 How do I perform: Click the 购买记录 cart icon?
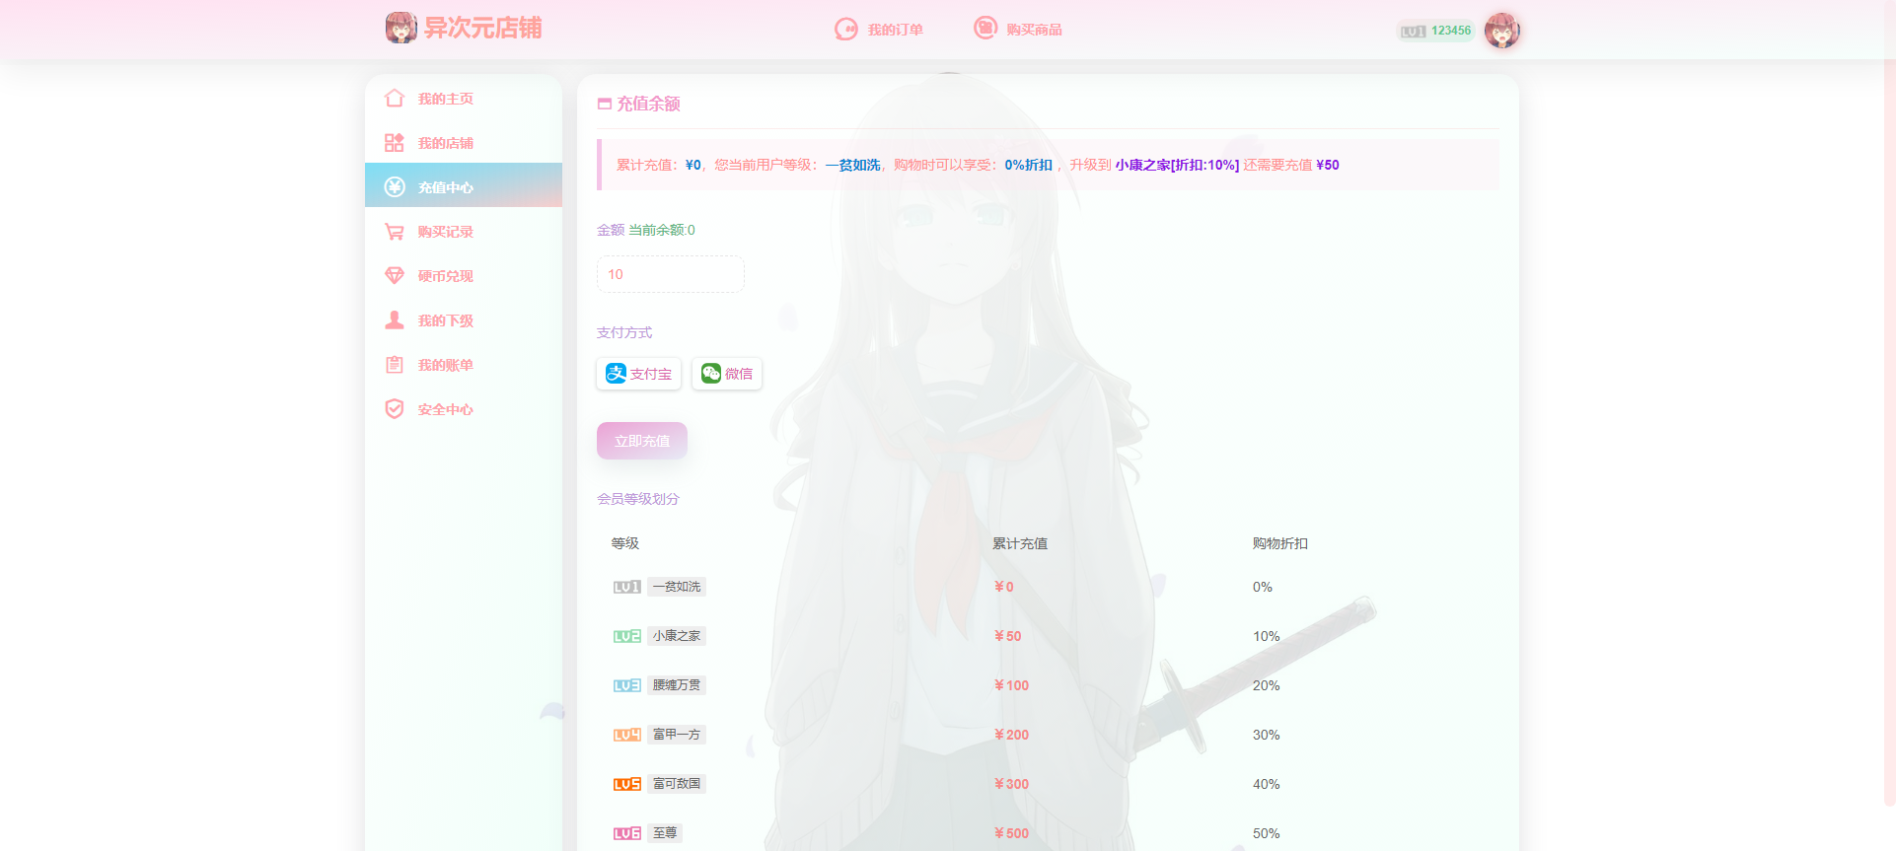[x=395, y=232]
